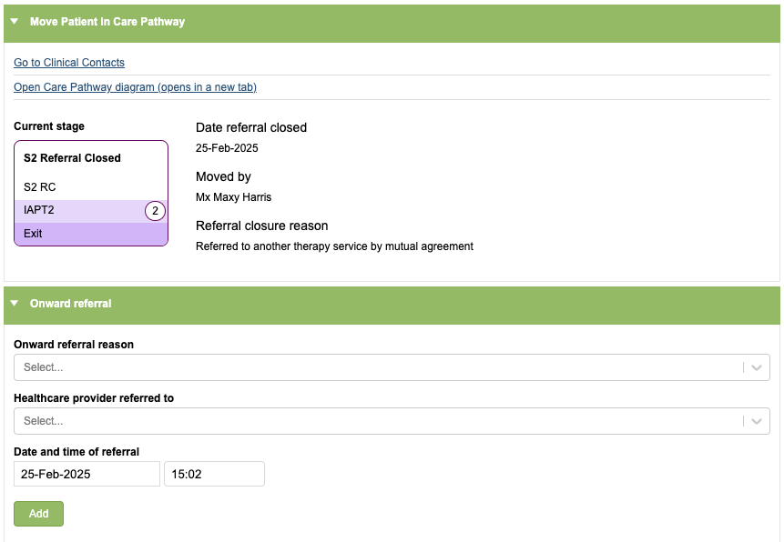Collapse the Move Patient in Care Pathway triangle

coord(15,22)
